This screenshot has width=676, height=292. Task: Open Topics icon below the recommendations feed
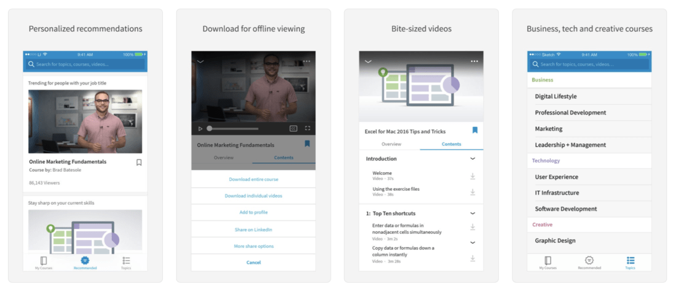click(x=126, y=263)
